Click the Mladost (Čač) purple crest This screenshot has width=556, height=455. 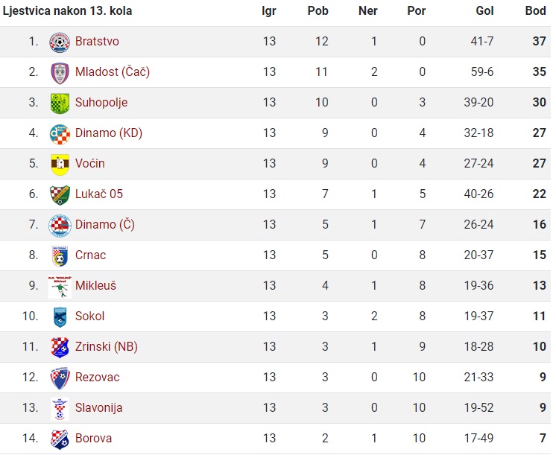[60, 73]
